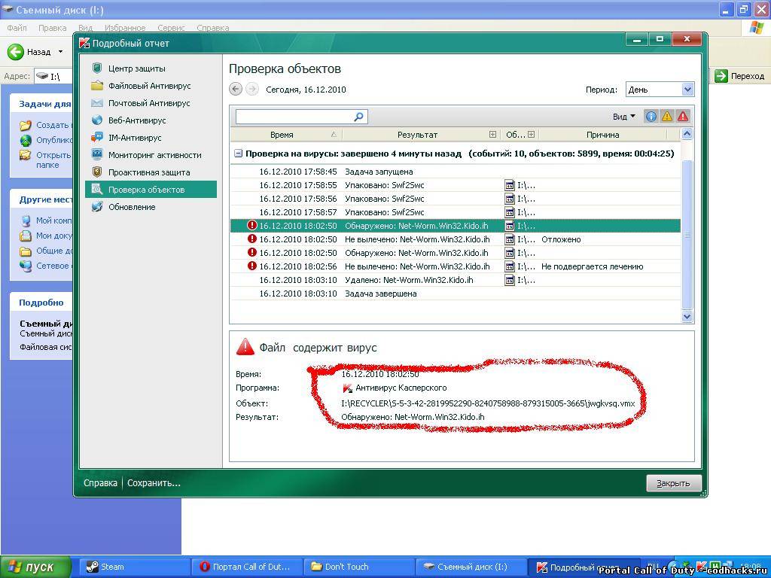Screen dimensions: 771x578
Task: Click red alert icon of Отложено row
Action: click(x=252, y=239)
